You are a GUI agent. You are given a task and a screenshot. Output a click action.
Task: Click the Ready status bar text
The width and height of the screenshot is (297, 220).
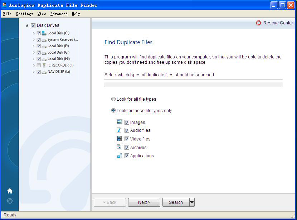(10, 215)
